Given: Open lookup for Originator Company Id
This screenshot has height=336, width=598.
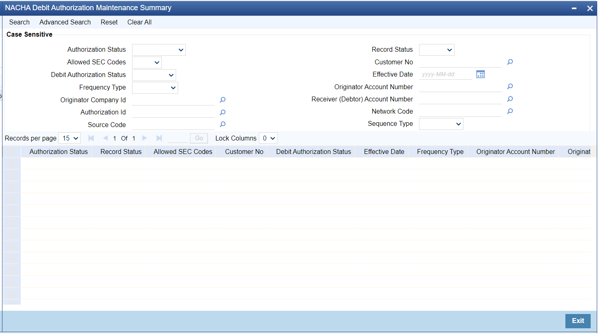Looking at the screenshot, I should (223, 100).
